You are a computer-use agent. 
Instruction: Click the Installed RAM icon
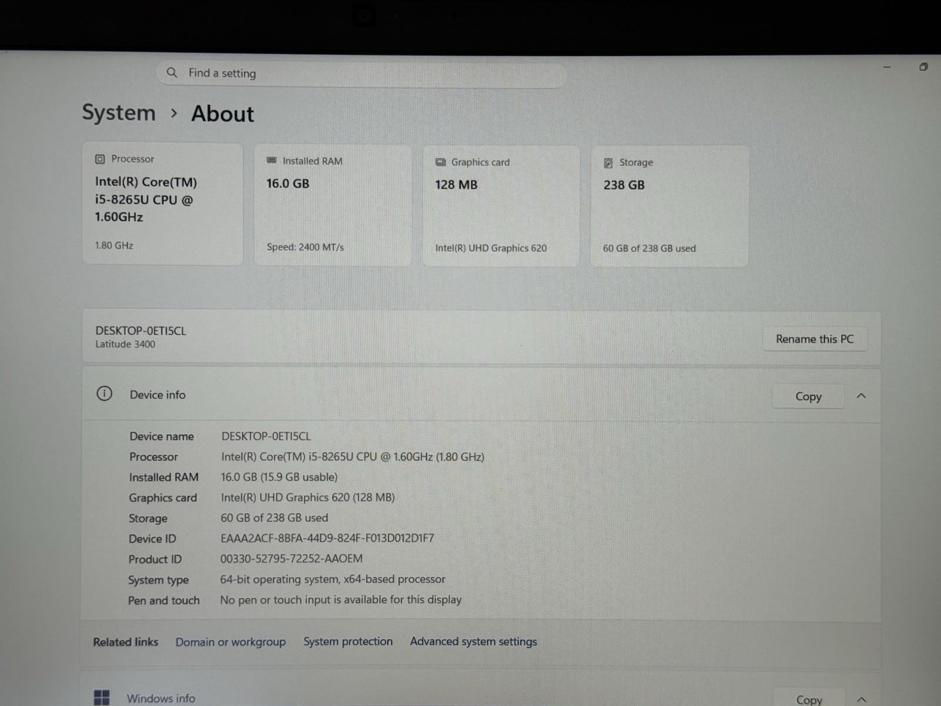tap(272, 161)
